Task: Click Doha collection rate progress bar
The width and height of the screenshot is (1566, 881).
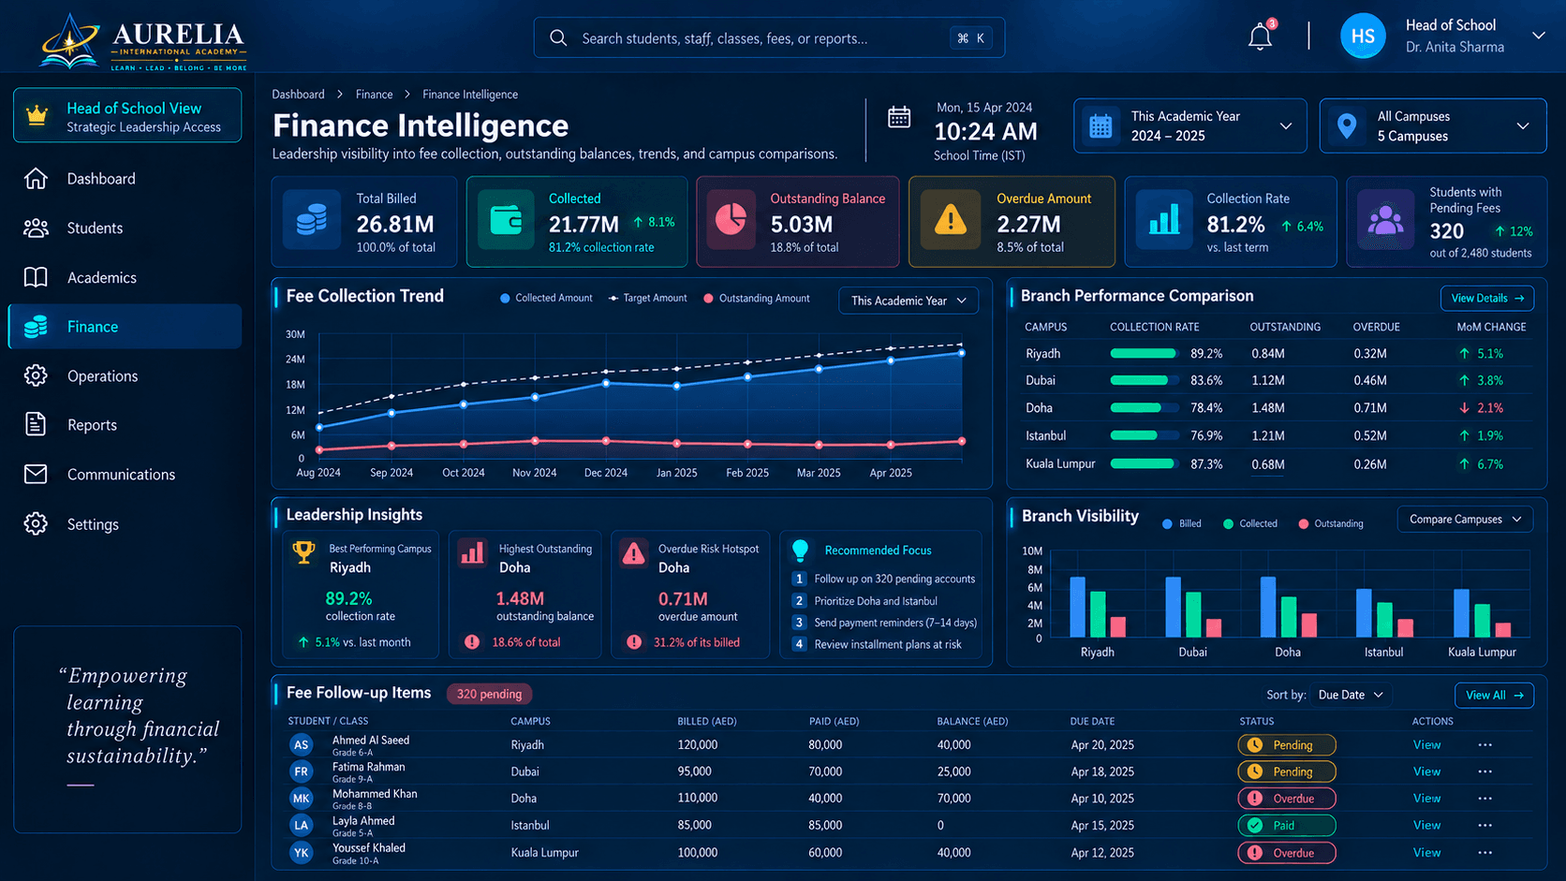Action: 1144,407
